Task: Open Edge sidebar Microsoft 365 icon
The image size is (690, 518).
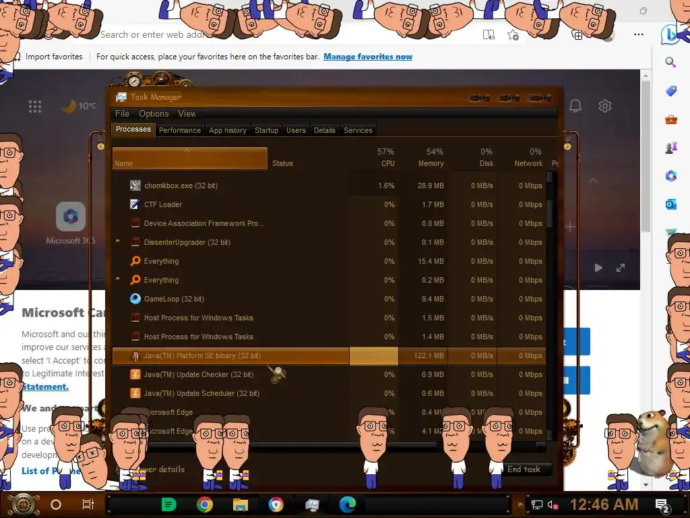Action: pyautogui.click(x=670, y=176)
